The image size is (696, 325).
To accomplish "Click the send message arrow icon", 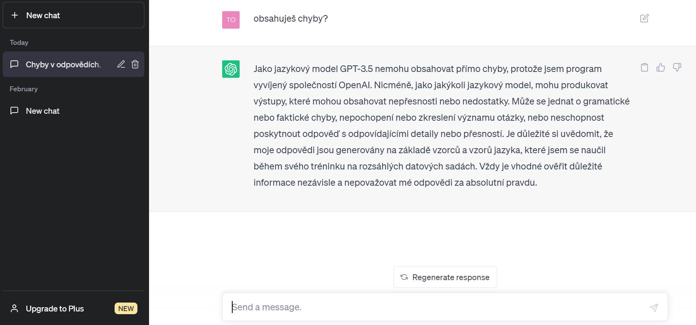I will coord(654,307).
